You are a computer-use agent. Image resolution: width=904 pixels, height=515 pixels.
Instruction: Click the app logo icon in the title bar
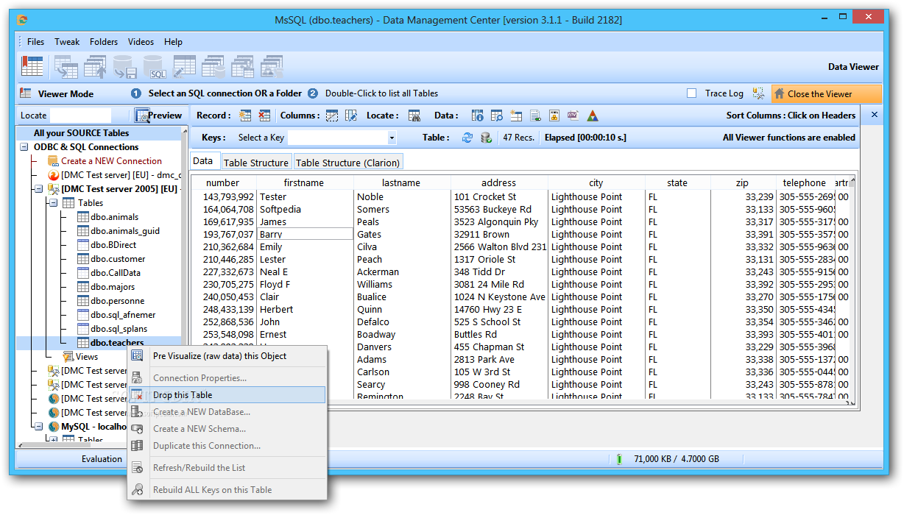(23, 19)
